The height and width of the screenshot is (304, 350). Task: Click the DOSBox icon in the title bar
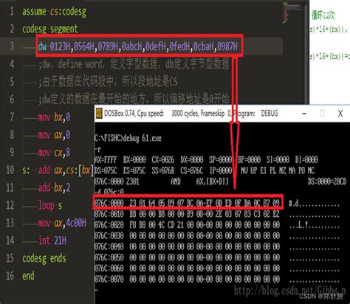point(99,114)
